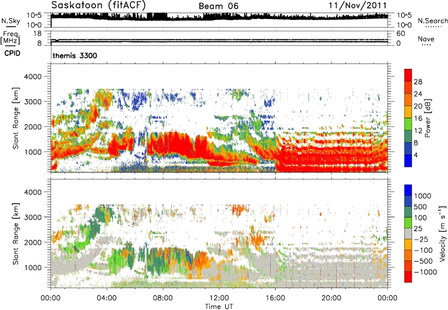Click the date '11/Nov/2011'

pos(358,6)
